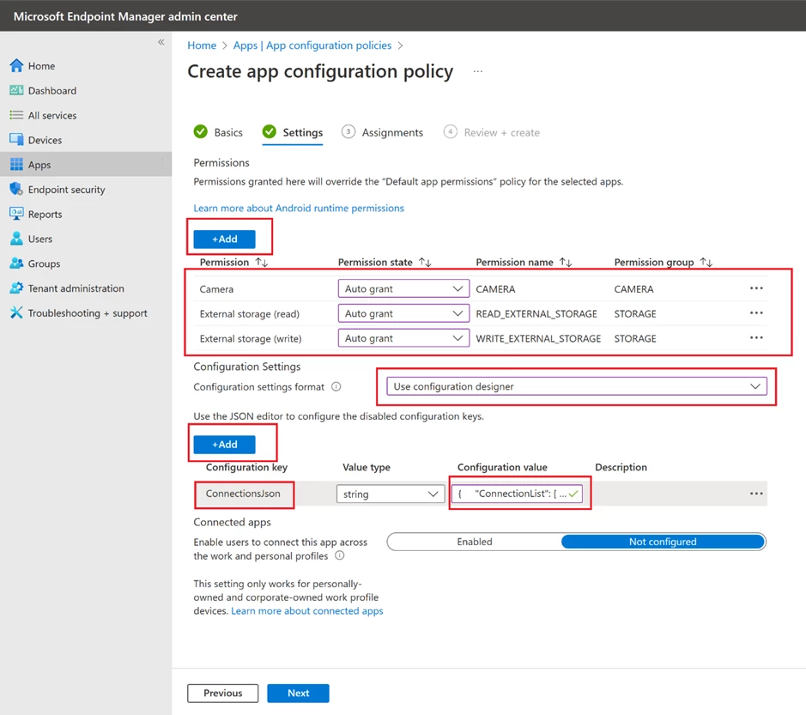Open the Auto grant dropdown for Camera
This screenshot has height=715, width=806.
pos(403,288)
